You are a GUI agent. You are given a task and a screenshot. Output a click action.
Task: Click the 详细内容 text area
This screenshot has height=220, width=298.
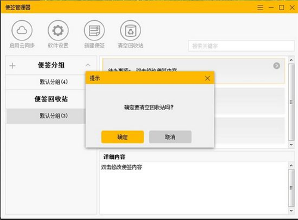194,188
